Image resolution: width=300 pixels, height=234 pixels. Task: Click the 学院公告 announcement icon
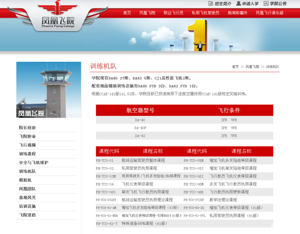[266, 3]
